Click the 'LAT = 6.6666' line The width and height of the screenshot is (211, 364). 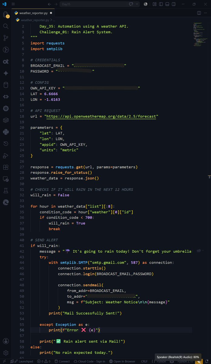tap(44, 94)
